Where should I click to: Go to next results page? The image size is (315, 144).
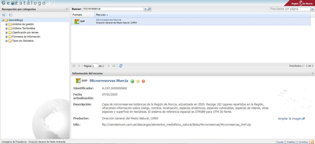click(x=109, y=66)
